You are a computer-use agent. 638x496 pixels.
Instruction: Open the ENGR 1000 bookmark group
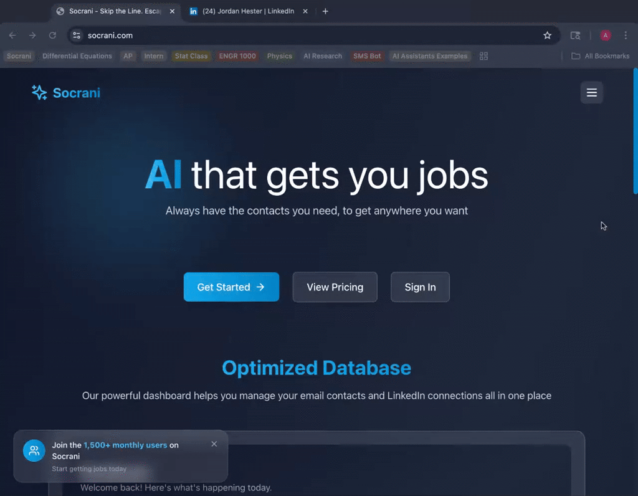(x=237, y=56)
